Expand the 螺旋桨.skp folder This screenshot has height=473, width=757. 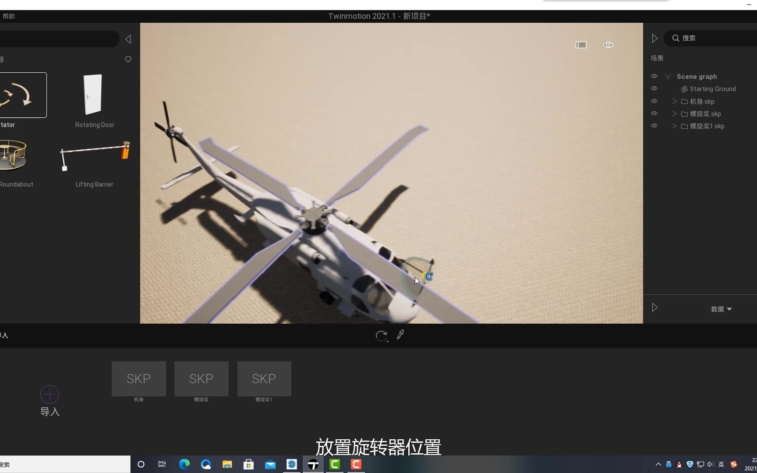pos(674,113)
